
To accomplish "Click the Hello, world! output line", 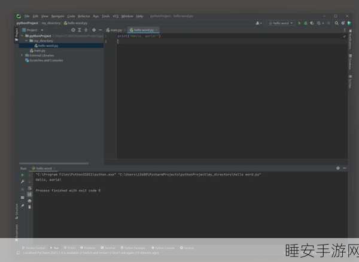I will click(x=48, y=180).
